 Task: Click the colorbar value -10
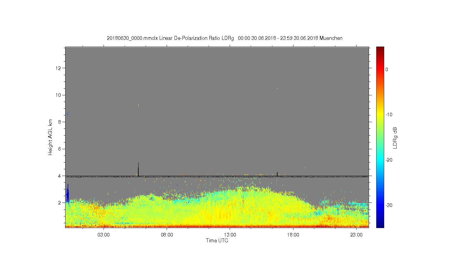pos(389,115)
